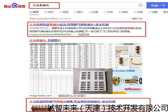The width and height of the screenshot is (168, 112).
Task: Switch to the 资讯 tab
Action: (x=49, y=12)
